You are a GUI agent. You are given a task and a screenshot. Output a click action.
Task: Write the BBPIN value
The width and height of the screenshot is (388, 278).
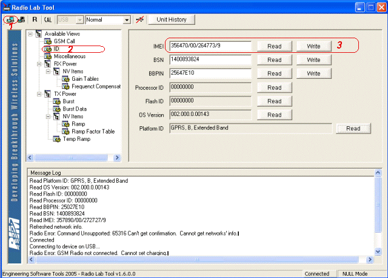click(314, 73)
